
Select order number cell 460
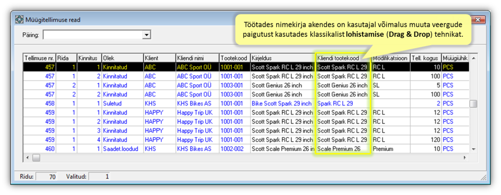(40, 149)
